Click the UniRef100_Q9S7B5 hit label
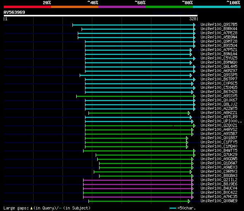 tap(219, 24)
